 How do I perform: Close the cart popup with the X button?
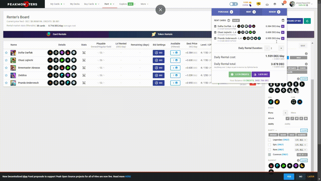160,10
